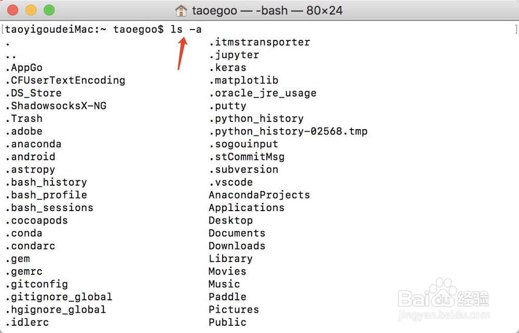Click the red close window button
519x333 pixels.
pos(13,10)
